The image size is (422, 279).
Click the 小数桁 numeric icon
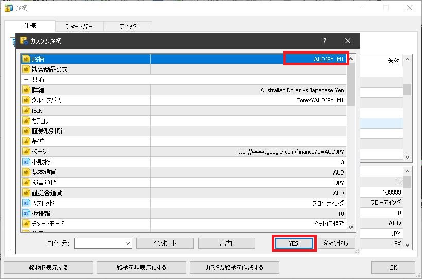point(26,162)
